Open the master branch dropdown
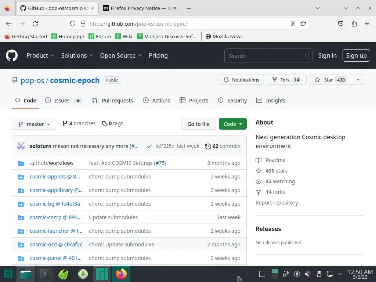This screenshot has width=376, height=282. pyautogui.click(x=34, y=124)
